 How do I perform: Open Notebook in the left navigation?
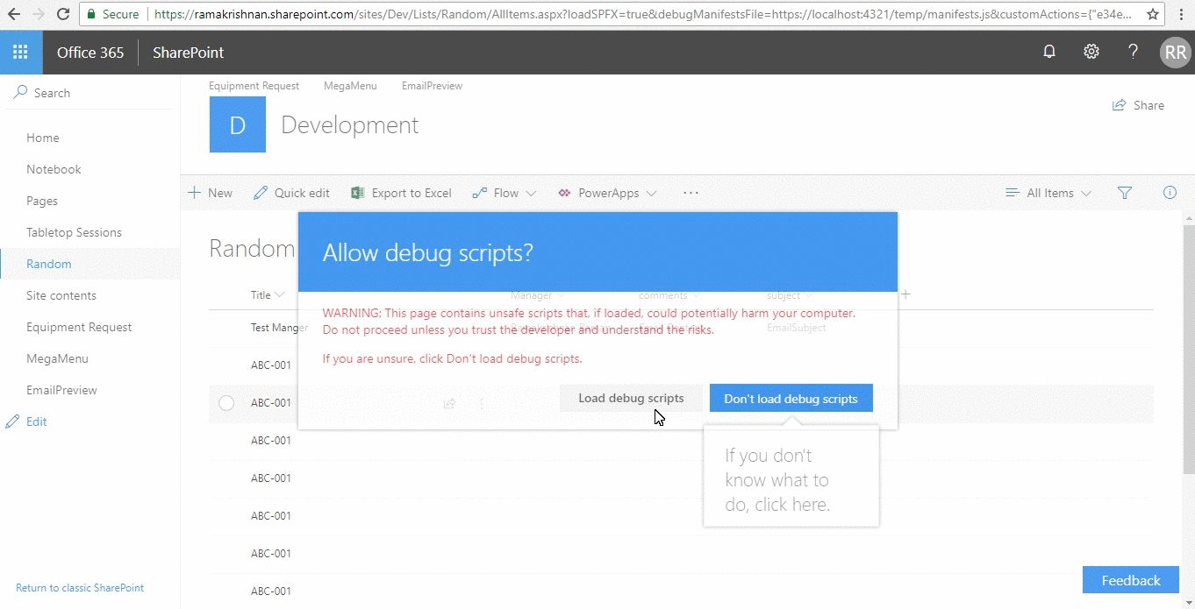54,169
